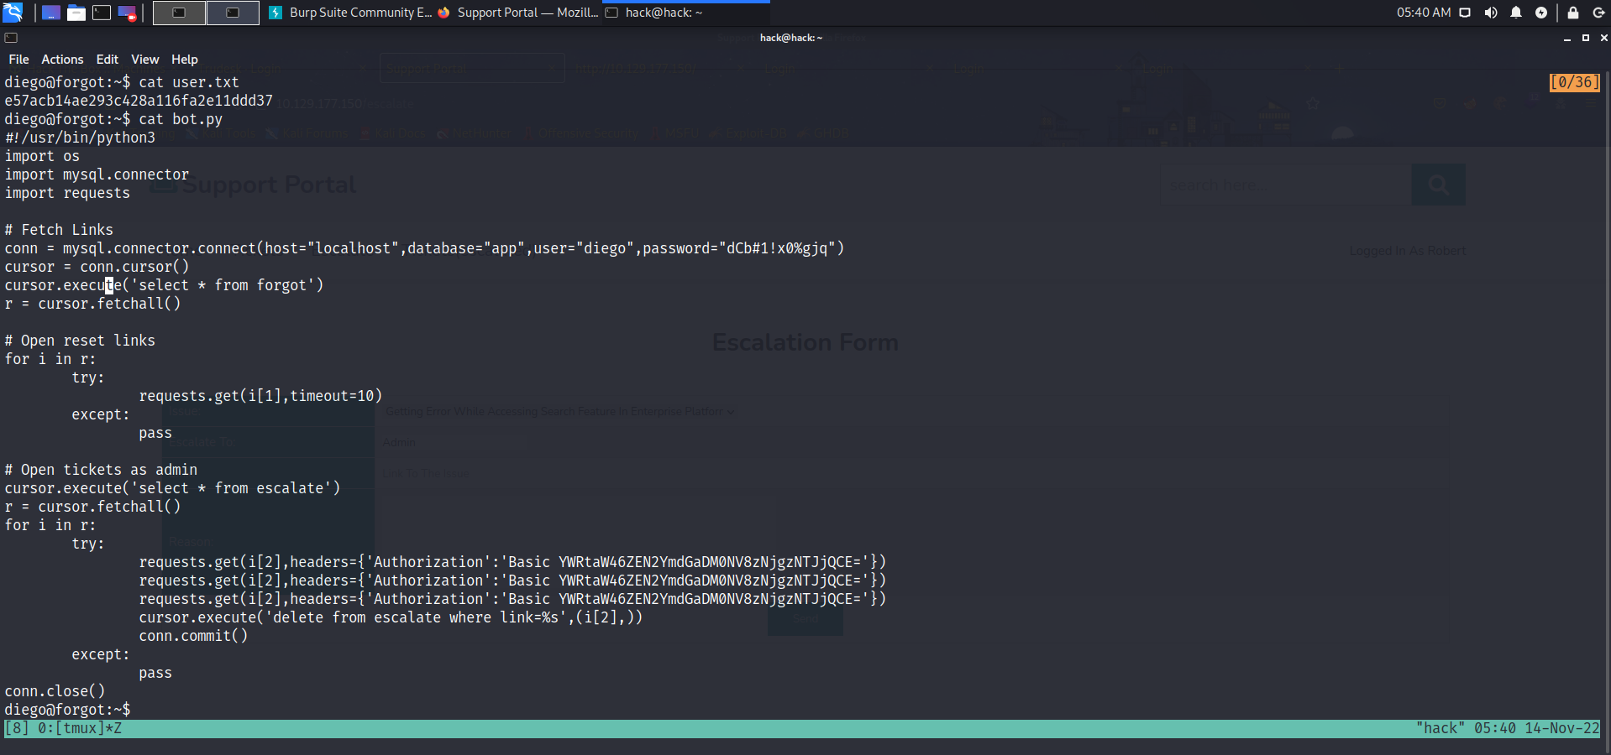
Task: Click the terminal window menu icon in the title bar
Action: click(x=11, y=38)
